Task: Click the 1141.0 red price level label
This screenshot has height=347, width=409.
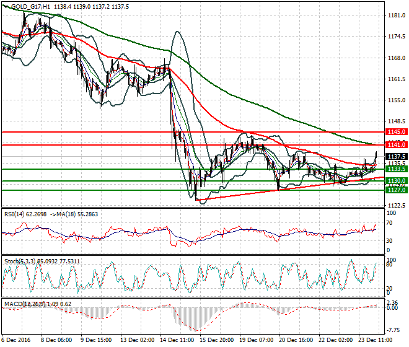Action: click(x=396, y=144)
